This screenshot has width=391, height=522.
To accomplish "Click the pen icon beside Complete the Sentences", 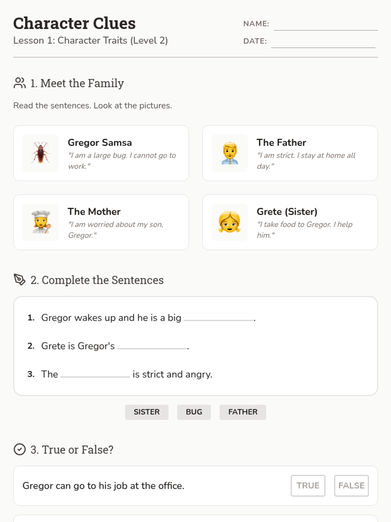I will [x=20, y=280].
